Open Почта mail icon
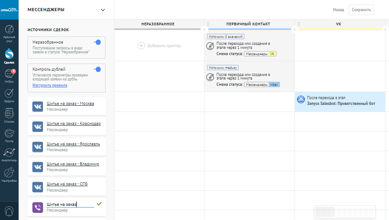Image resolution: width=389 pixels, height=220 pixels. pos(9,134)
